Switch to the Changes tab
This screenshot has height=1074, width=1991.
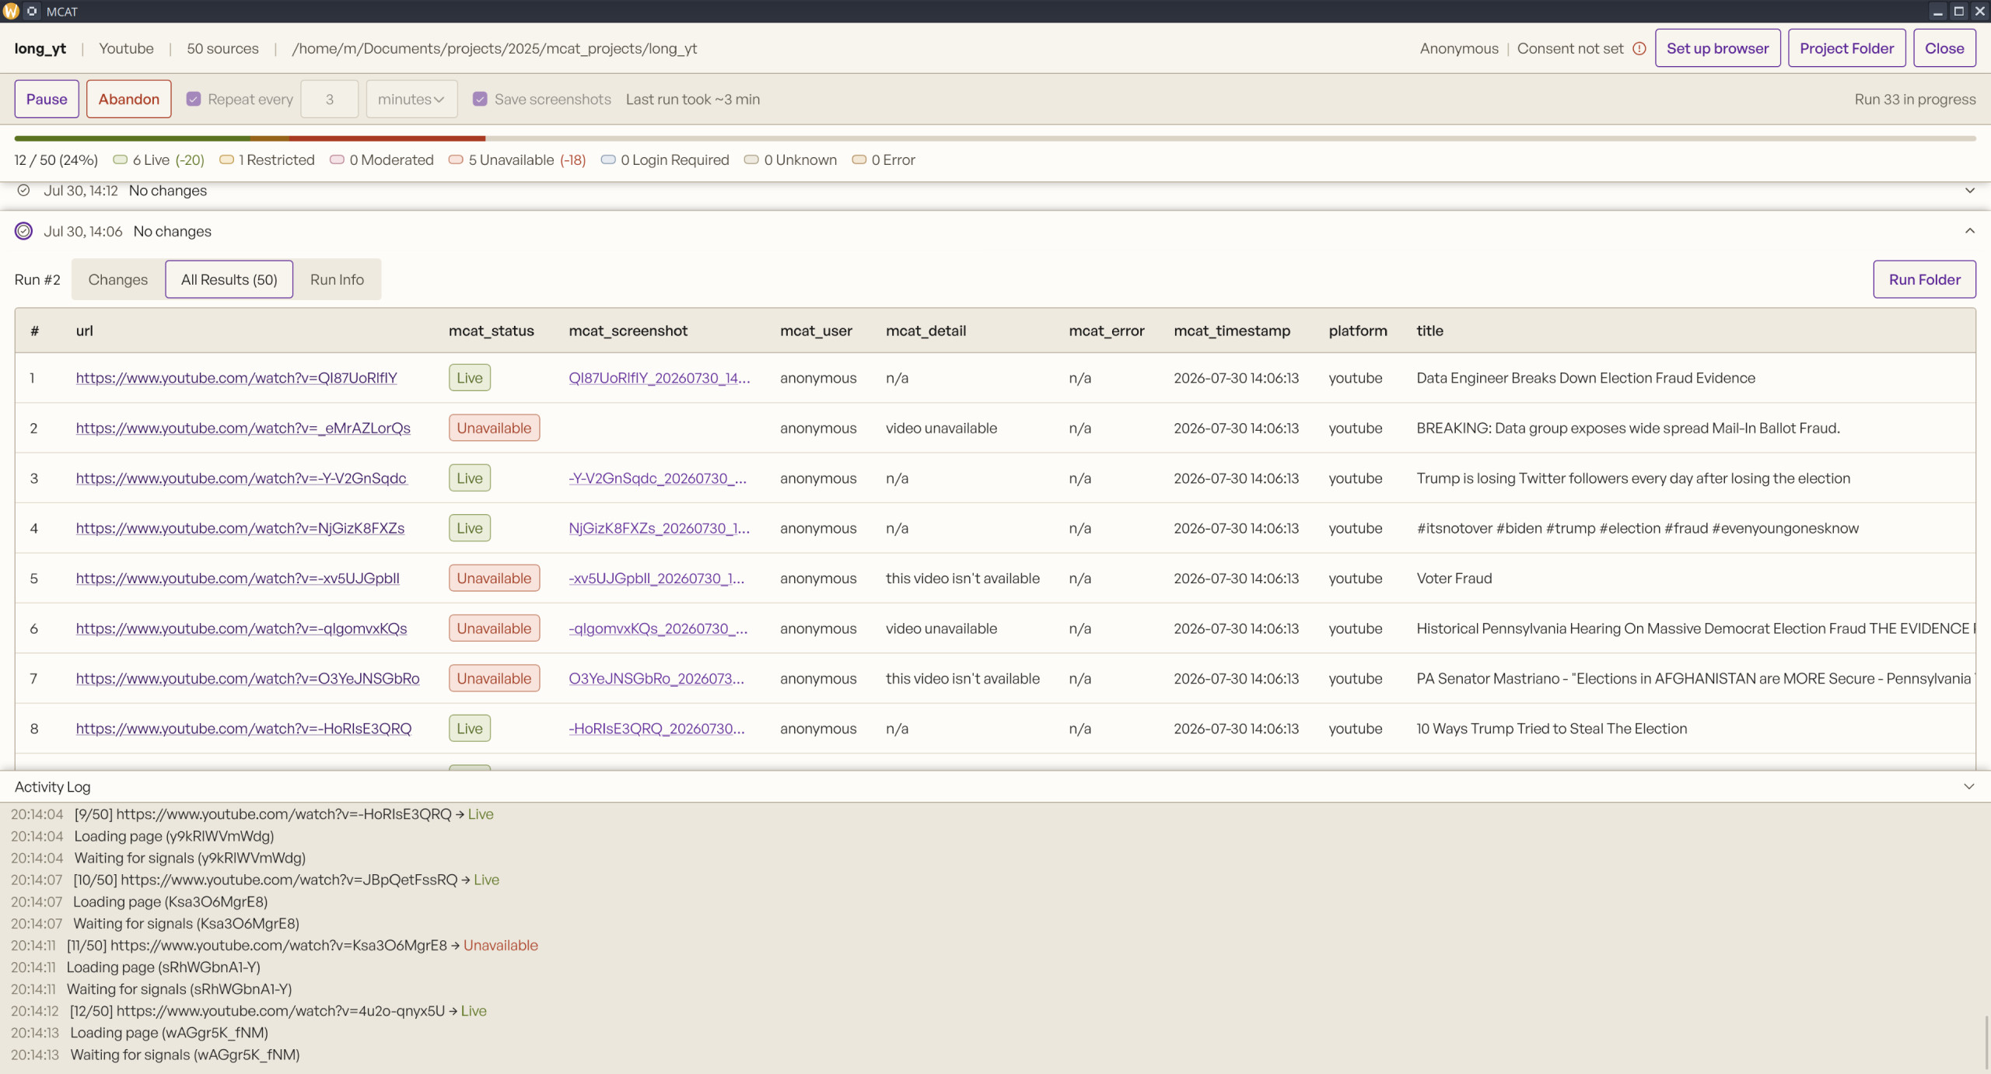[118, 279]
